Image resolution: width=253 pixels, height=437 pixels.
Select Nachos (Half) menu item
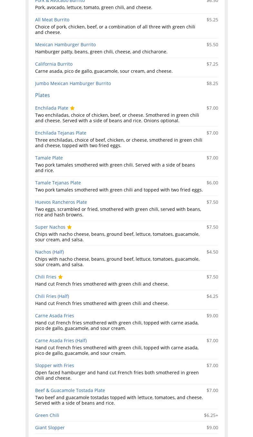click(49, 252)
